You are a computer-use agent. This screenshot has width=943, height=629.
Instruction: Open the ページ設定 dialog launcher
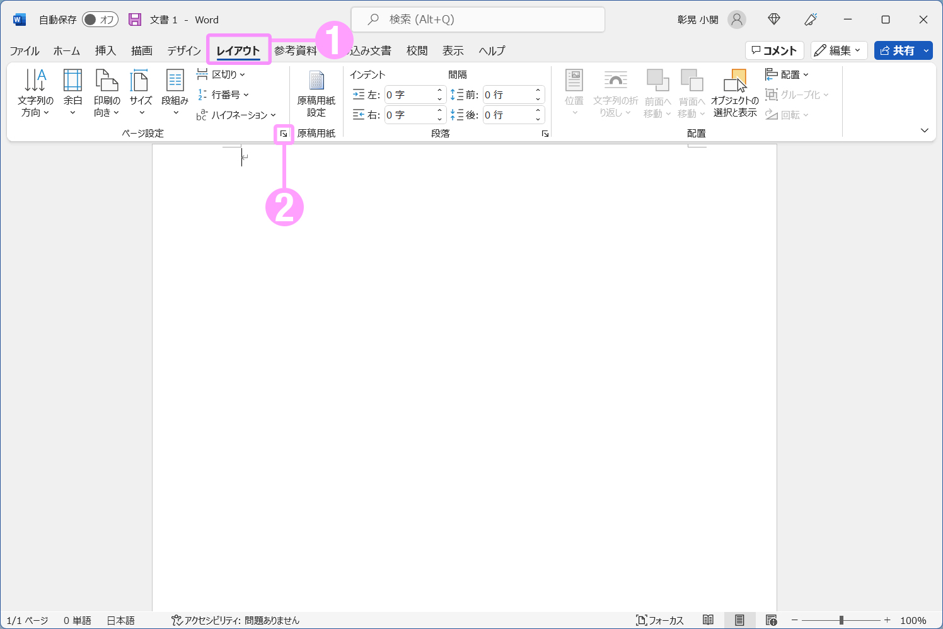pos(284,134)
